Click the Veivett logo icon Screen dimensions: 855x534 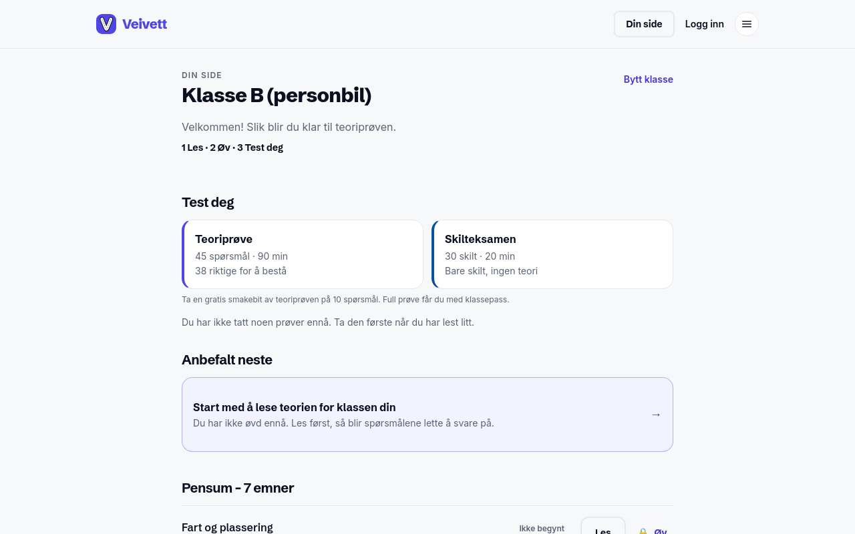pos(106,24)
